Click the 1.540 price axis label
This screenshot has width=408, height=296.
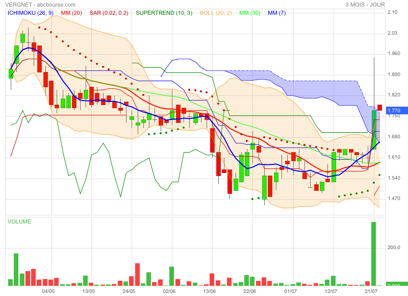394,178
